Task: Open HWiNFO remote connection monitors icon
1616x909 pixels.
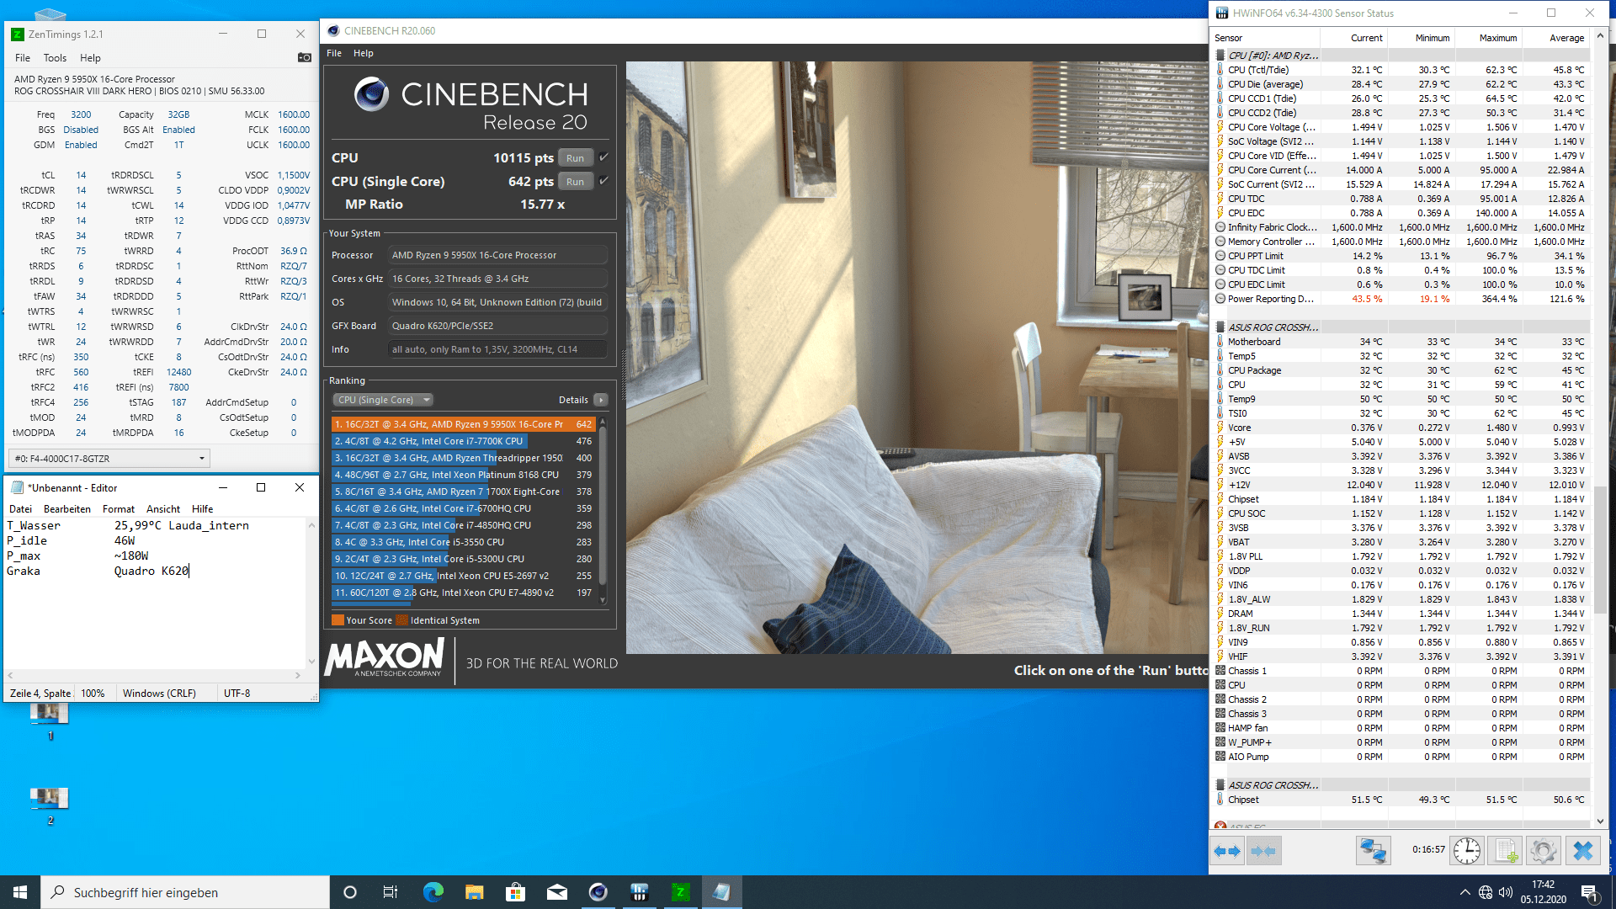Action: pos(1373,851)
